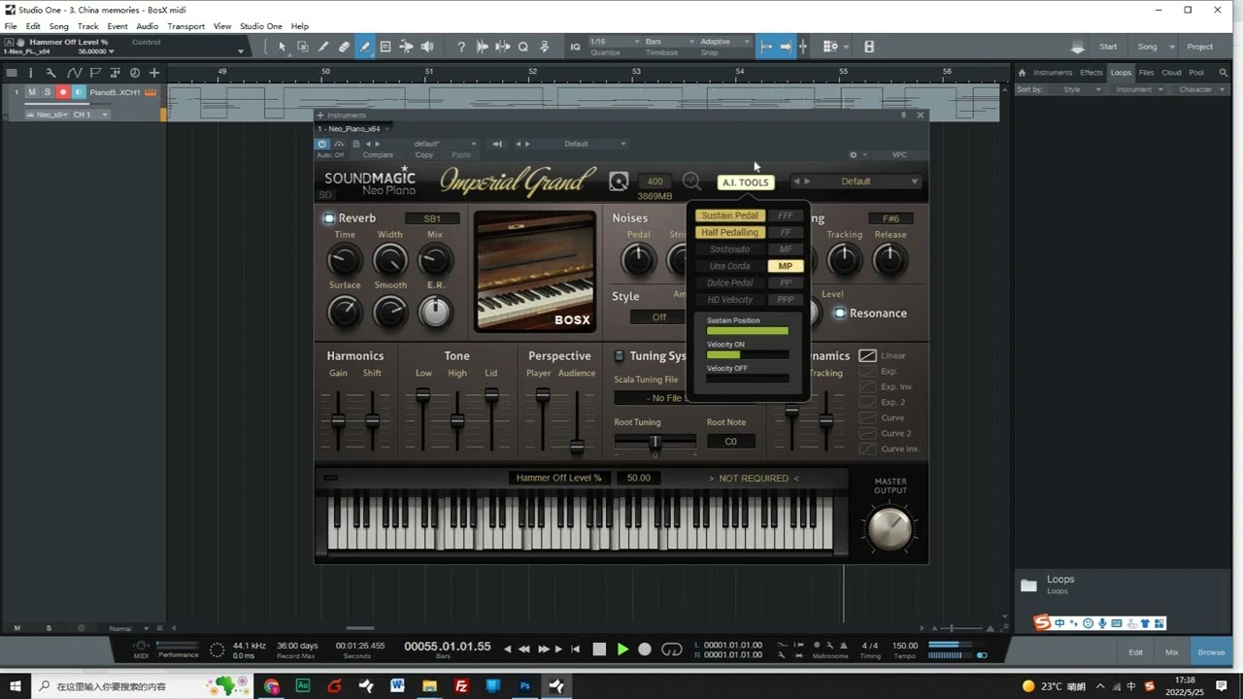Click the Master Output knob
The image size is (1243, 699).
[x=890, y=529]
